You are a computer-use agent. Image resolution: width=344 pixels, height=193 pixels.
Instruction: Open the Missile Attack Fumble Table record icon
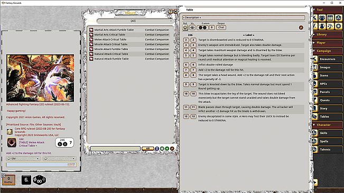pyautogui.click(x=91, y=49)
